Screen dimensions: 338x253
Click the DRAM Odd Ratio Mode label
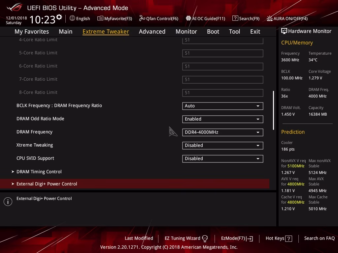[x=40, y=119]
